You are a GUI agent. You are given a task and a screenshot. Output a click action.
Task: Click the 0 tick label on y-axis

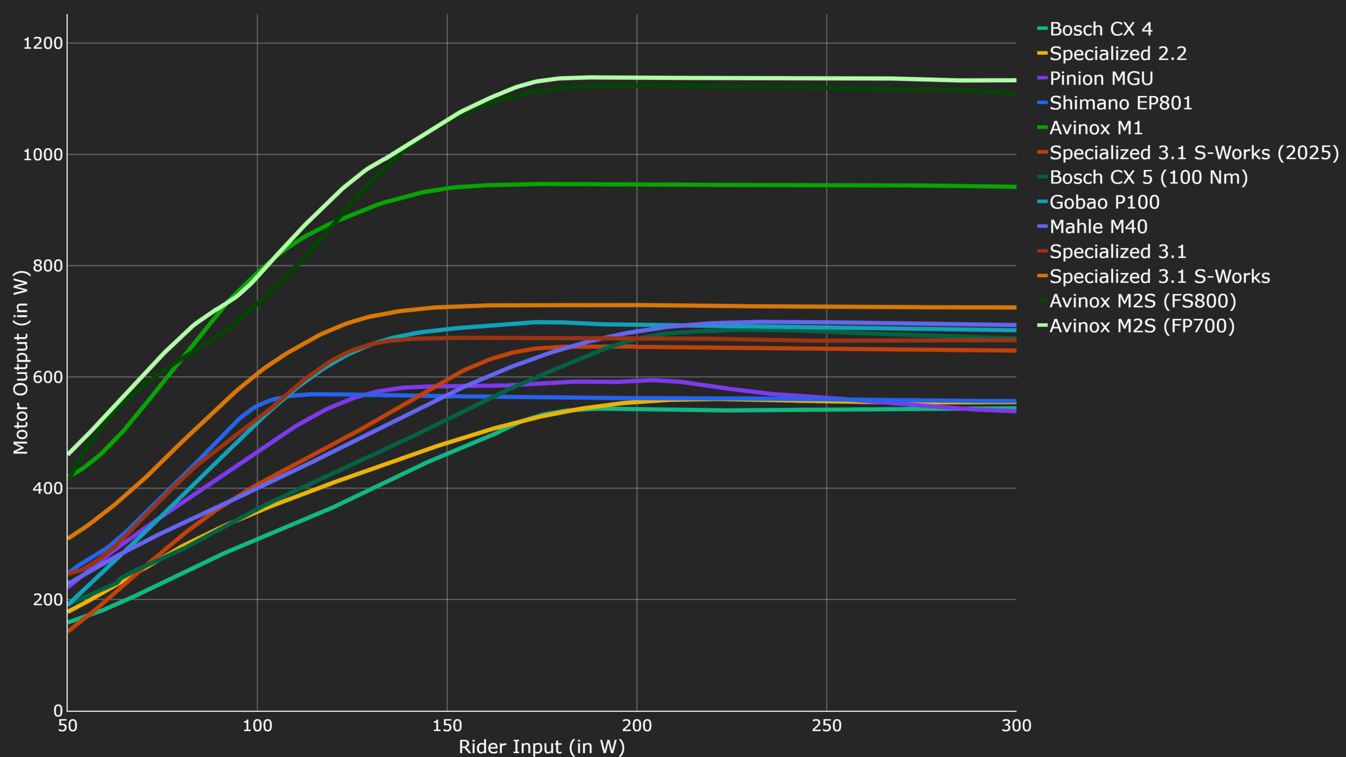tap(58, 711)
